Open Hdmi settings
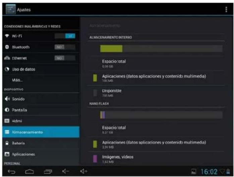234x177 pixels. (41, 121)
